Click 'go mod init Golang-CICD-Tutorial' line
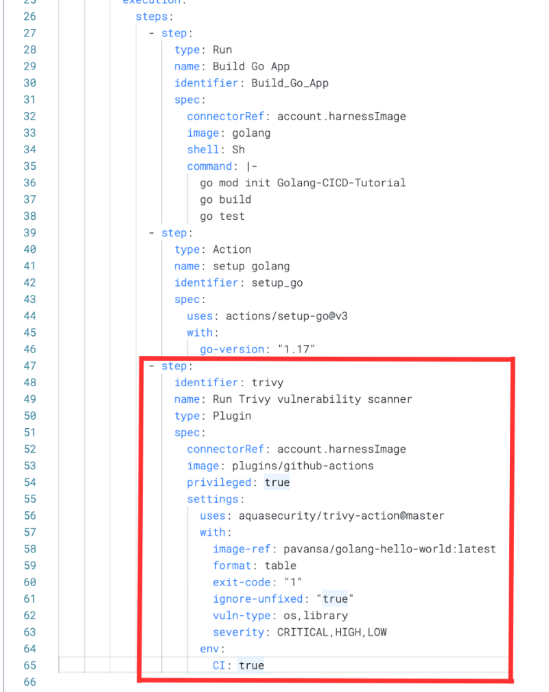 [303, 183]
